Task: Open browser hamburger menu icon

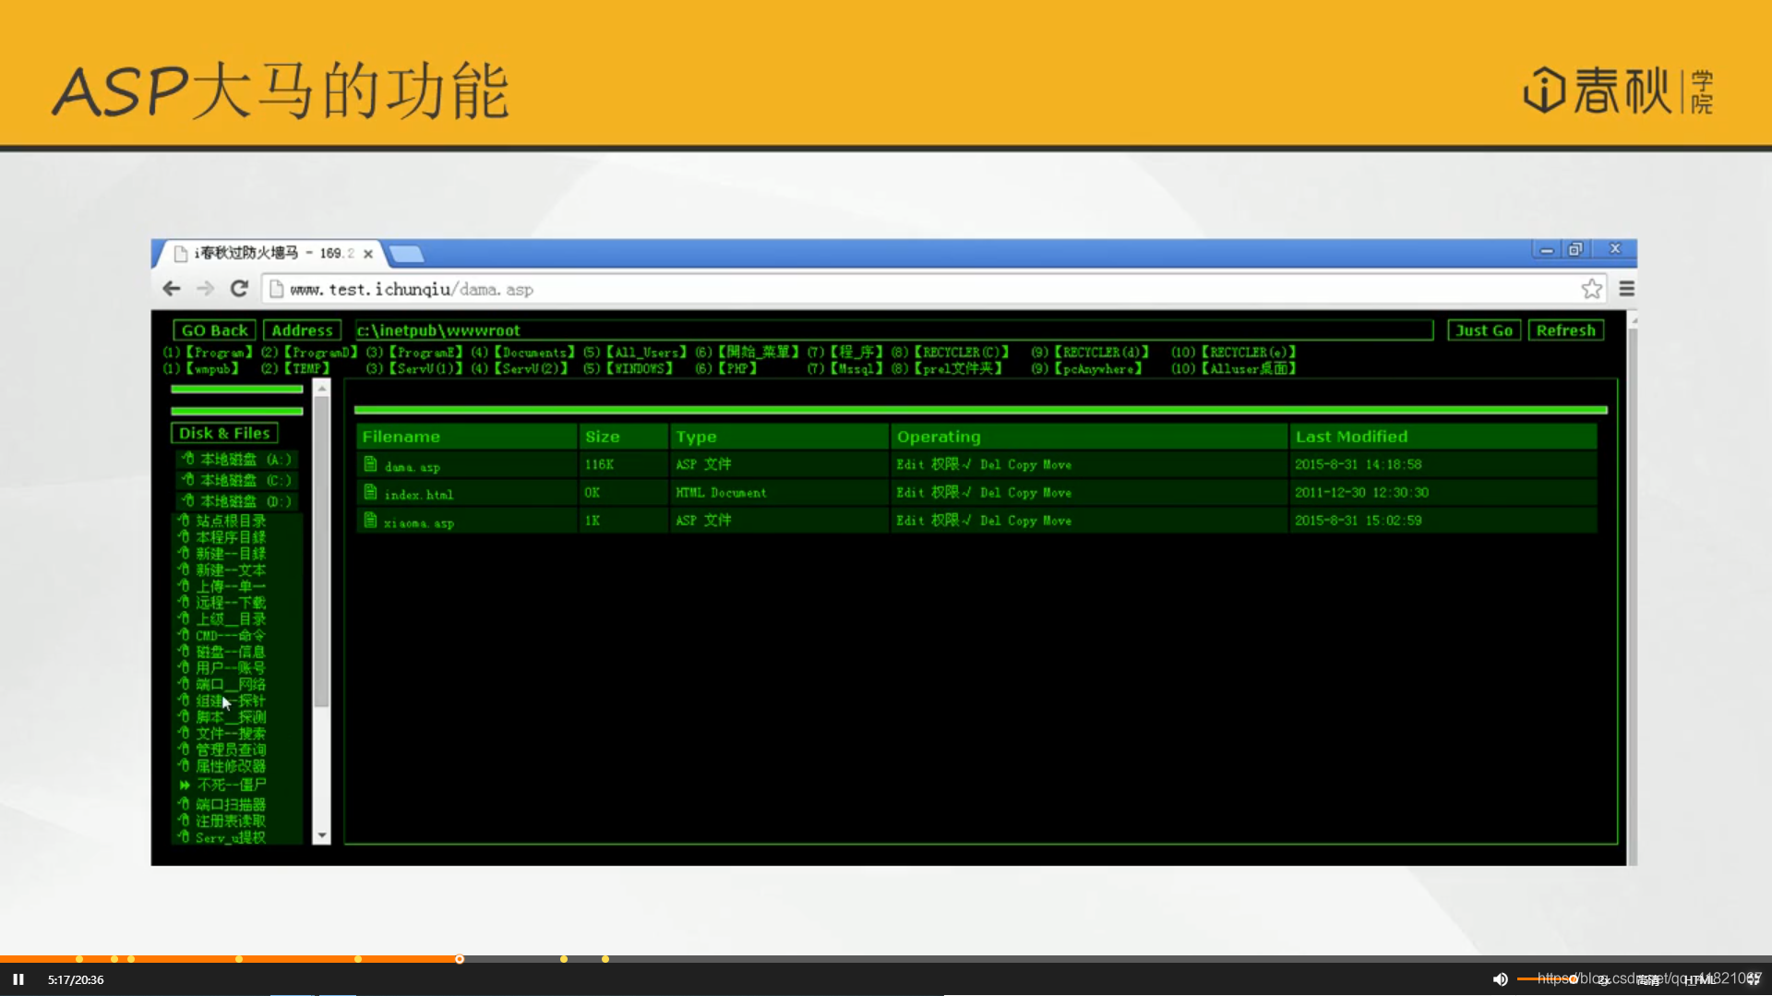Action: pos(1627,289)
